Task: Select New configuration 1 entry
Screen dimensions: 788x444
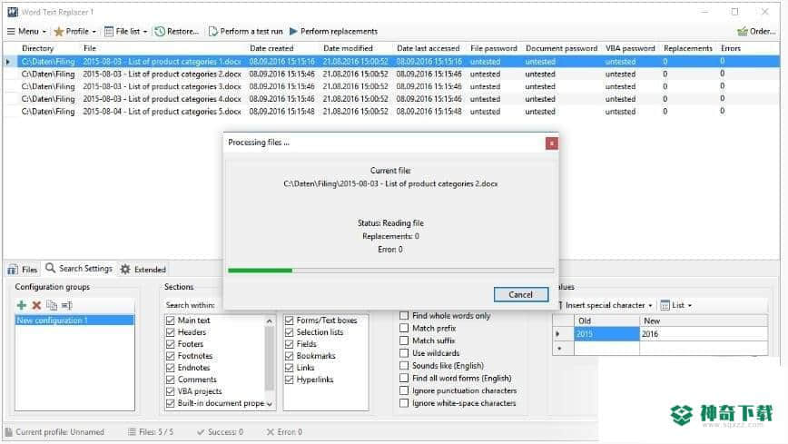Action: tap(74, 321)
